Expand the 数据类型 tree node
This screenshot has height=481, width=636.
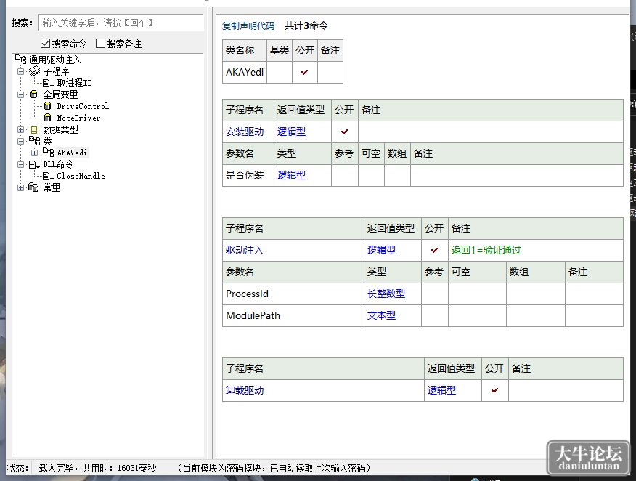tap(20, 129)
